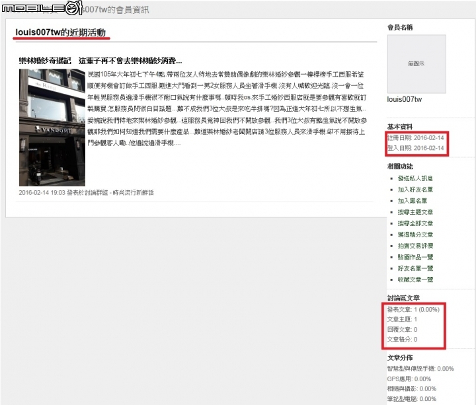Click the louis007tw的近期活動 heading
The height and width of the screenshot is (405, 476).
pyautogui.click(x=60, y=32)
